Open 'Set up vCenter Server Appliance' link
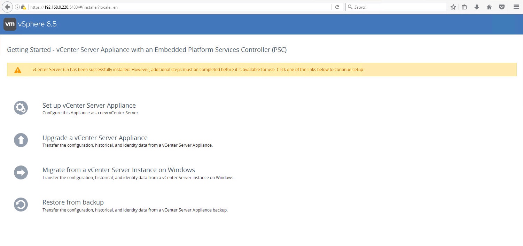 click(x=89, y=106)
